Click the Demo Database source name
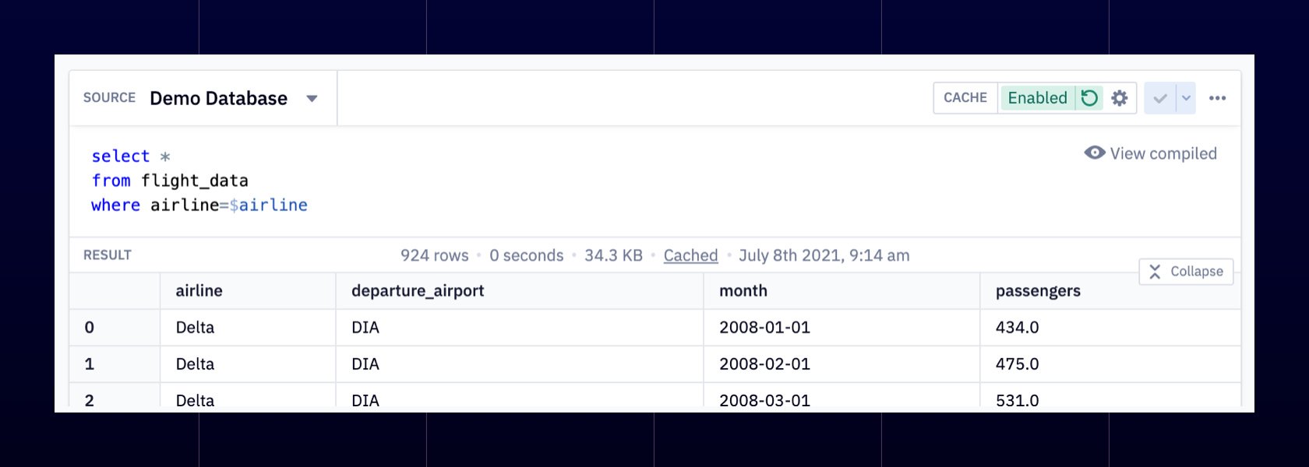Screen dimensions: 1309x467 (218, 98)
